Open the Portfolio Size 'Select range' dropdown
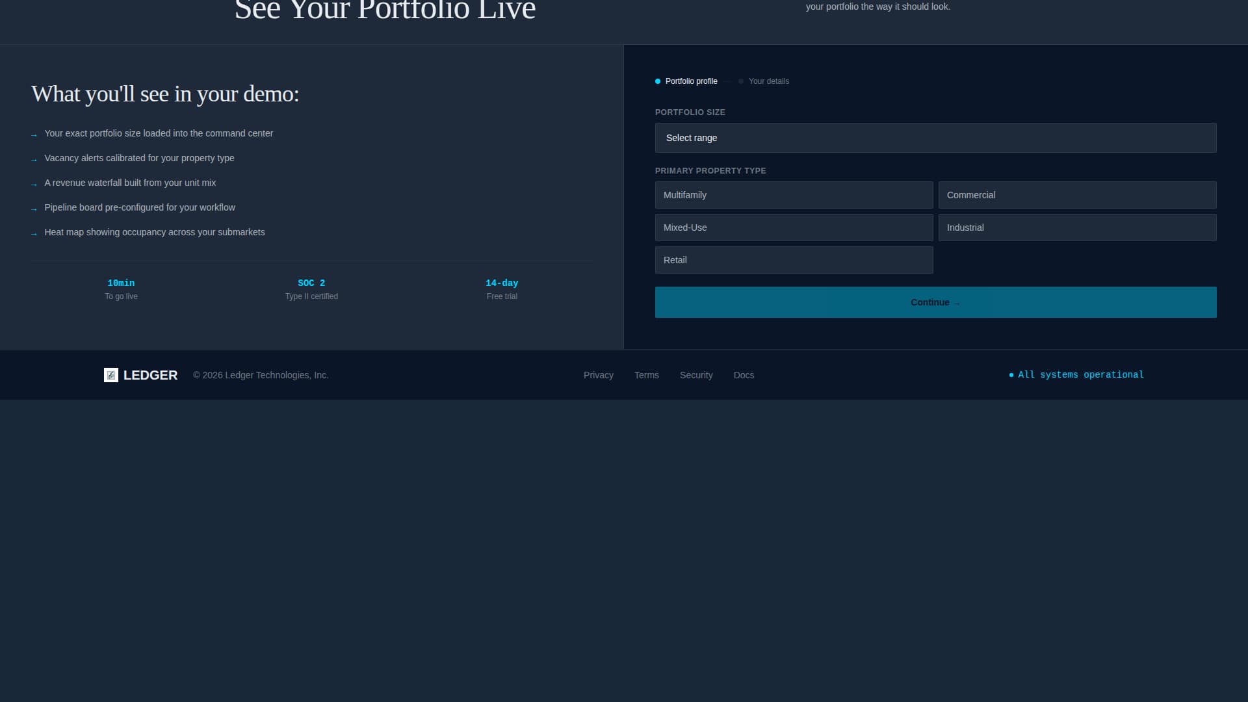The image size is (1248, 702). 935,138
